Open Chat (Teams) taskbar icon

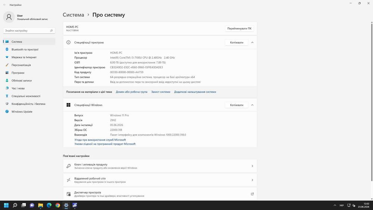pyautogui.click(x=32, y=205)
